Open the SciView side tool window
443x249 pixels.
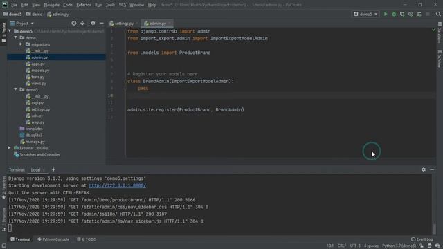[440, 59]
